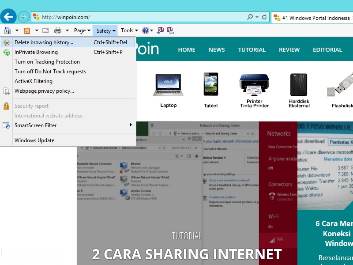Open TUTORIAL in the WinPoin navigation

[x=252, y=49]
